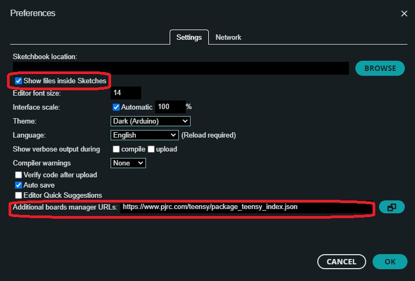Click the 'Theme:' label
The height and width of the screenshot is (281, 415).
point(25,121)
